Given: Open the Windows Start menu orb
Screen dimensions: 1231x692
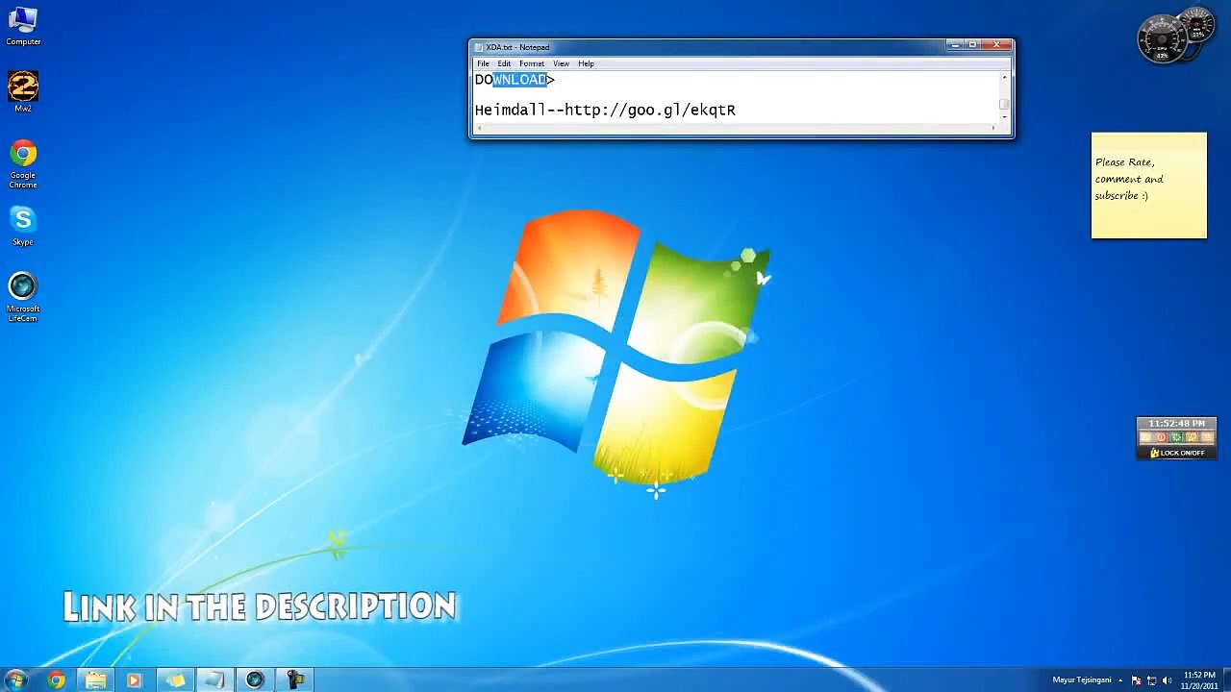Looking at the screenshot, I should (16, 680).
